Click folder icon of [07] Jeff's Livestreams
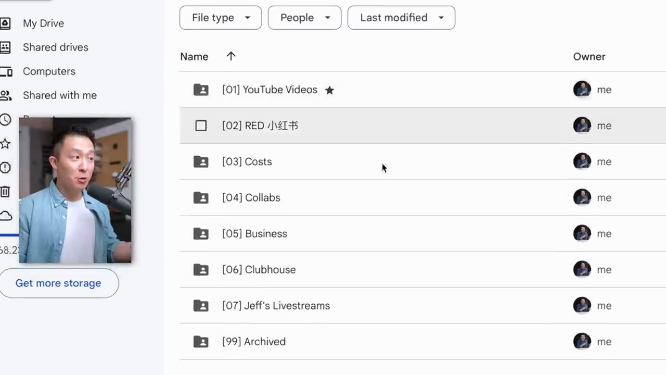The height and width of the screenshot is (375, 666). click(x=201, y=305)
